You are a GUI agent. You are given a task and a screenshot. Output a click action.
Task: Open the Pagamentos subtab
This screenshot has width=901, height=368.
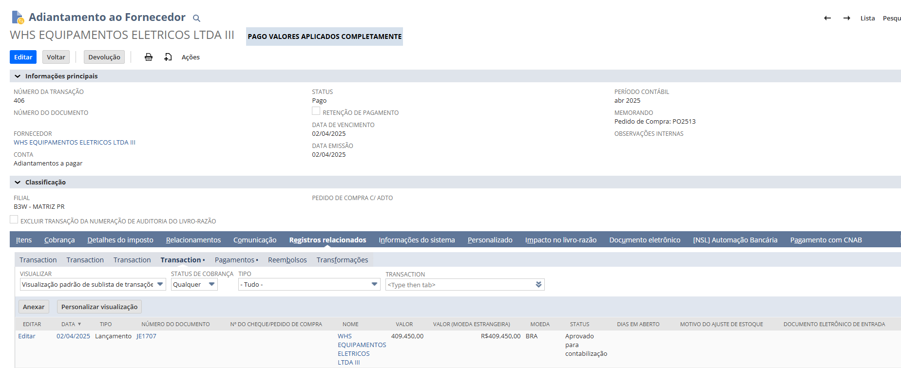coord(235,260)
